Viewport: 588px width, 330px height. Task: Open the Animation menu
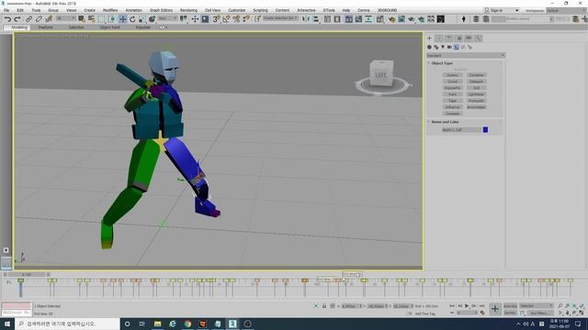(133, 10)
